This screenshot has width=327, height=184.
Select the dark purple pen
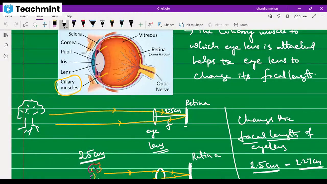pos(74,24)
